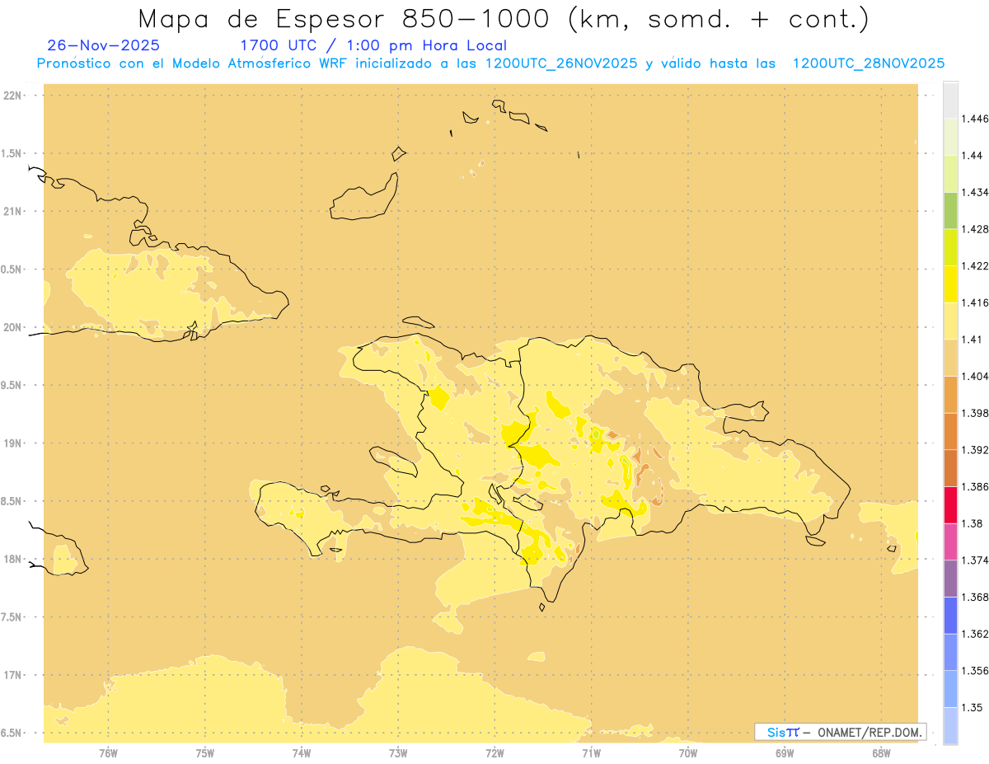Screen dimensions: 989x764
Task: Click the '69W' longitude label
Action: click(785, 753)
